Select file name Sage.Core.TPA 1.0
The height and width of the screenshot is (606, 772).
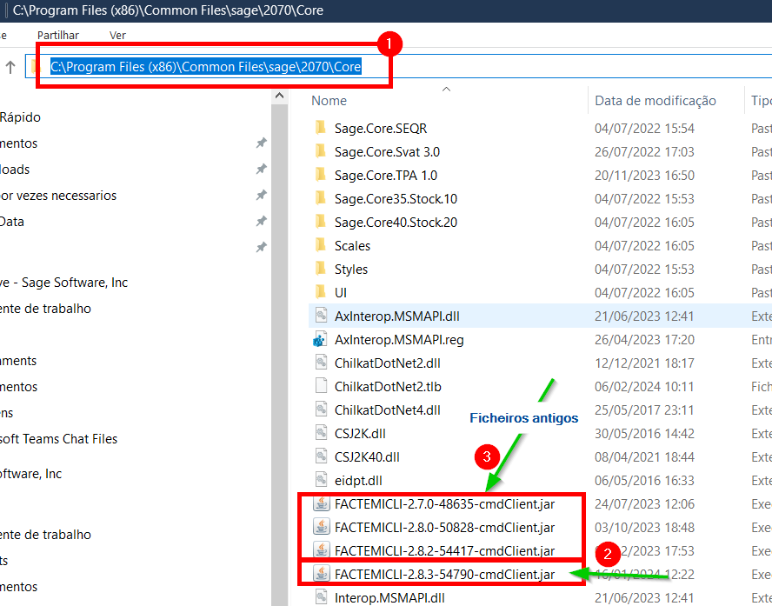tap(385, 176)
